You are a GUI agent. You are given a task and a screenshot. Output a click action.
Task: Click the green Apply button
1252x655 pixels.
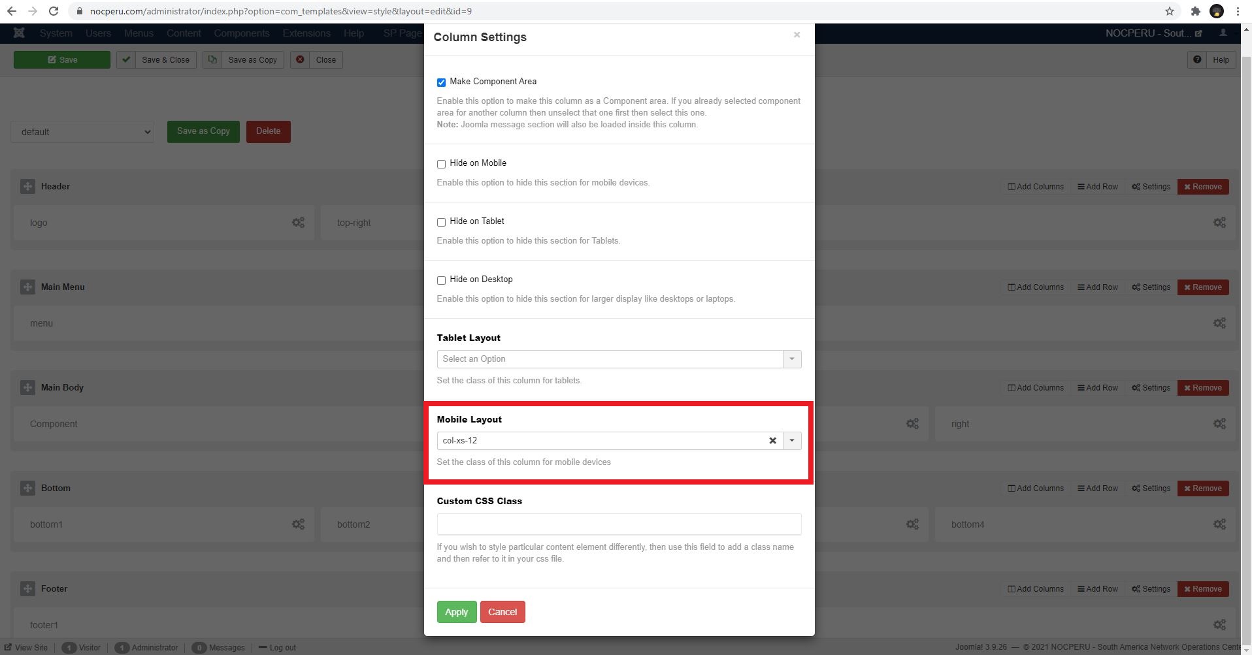(x=456, y=612)
